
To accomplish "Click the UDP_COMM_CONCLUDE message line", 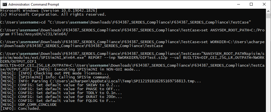I will tap(29, 105).
